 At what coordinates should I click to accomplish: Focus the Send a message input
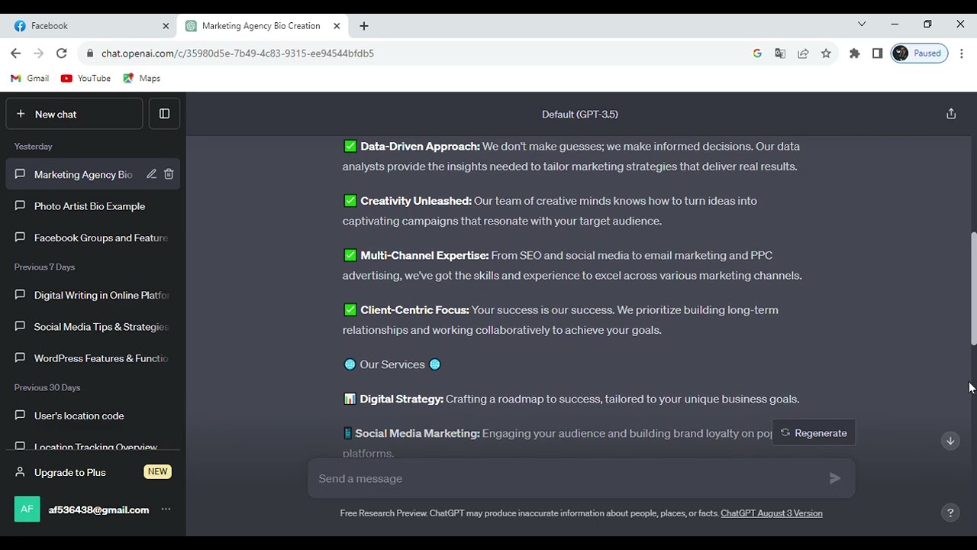569,478
